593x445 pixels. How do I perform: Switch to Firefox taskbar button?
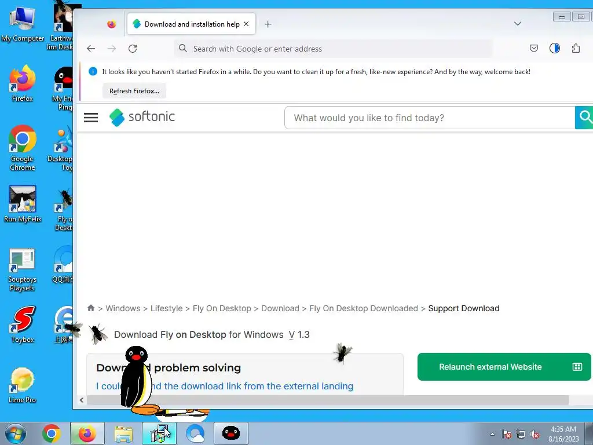coord(87,433)
